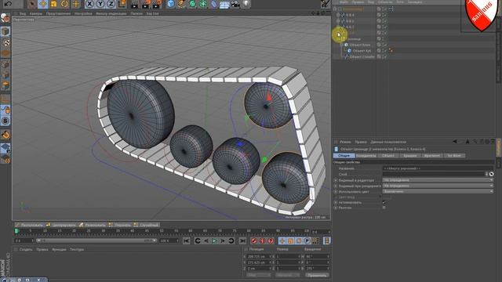Viewport: 502px width, 282px height.
Task: Open the Панели viewport menu
Action: pyautogui.click(x=136, y=14)
